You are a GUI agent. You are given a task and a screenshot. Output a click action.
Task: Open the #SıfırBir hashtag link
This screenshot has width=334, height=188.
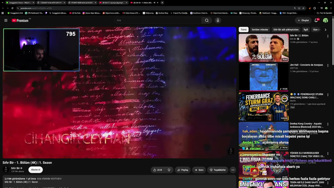tap(46, 179)
